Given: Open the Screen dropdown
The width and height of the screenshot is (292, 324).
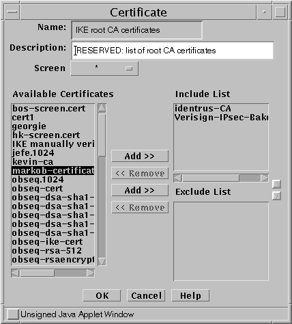Looking at the screenshot, I should coord(104,68).
